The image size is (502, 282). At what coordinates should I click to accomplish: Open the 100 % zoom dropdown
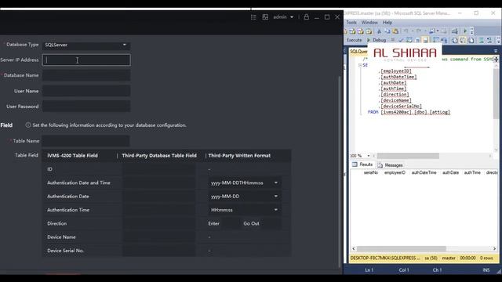pos(369,156)
